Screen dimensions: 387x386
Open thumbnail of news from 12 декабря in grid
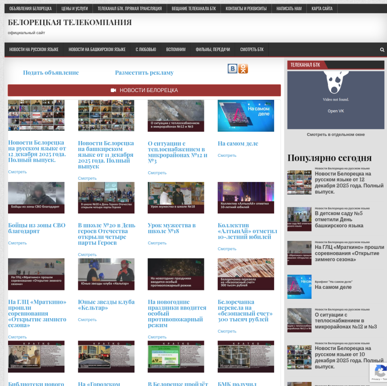point(36,115)
